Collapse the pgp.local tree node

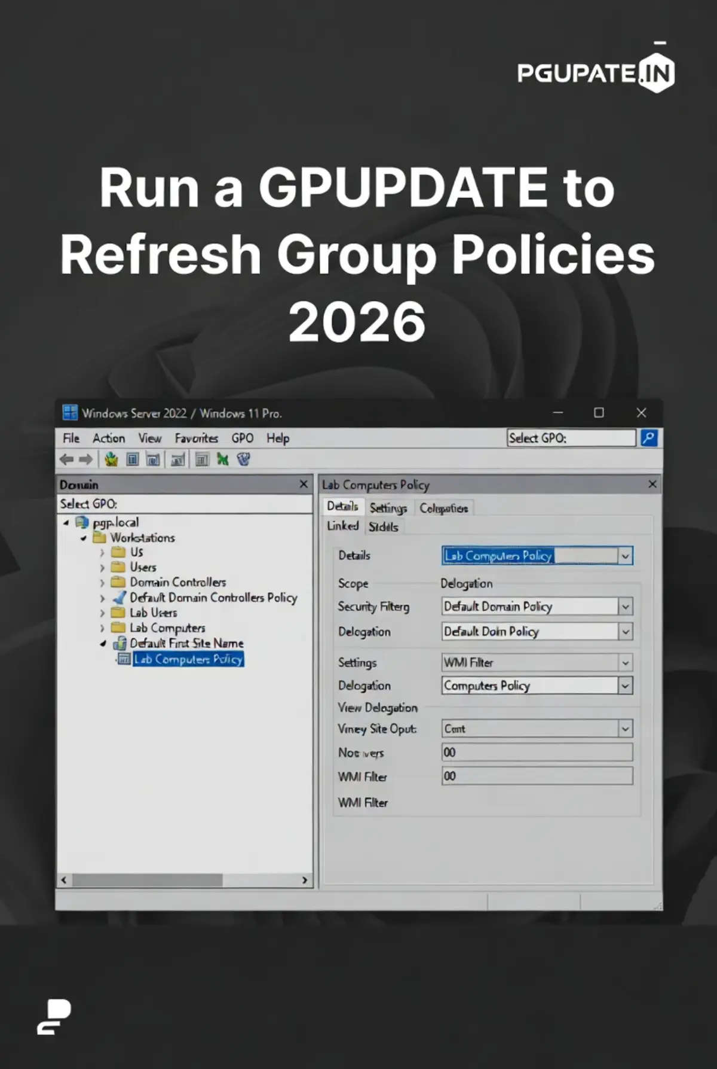[x=66, y=523]
